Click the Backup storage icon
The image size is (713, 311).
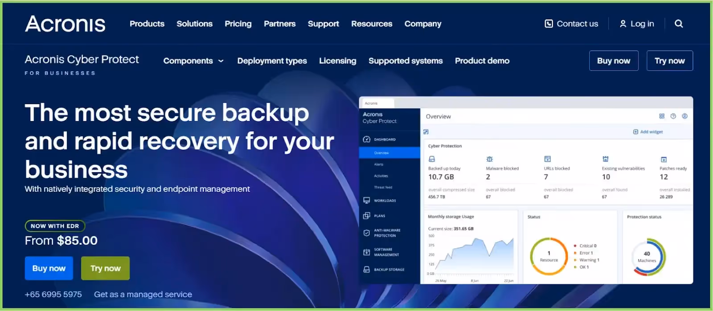point(367,270)
